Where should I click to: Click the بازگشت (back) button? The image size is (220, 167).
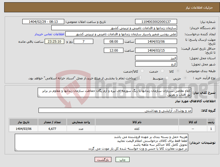[103, 159]
